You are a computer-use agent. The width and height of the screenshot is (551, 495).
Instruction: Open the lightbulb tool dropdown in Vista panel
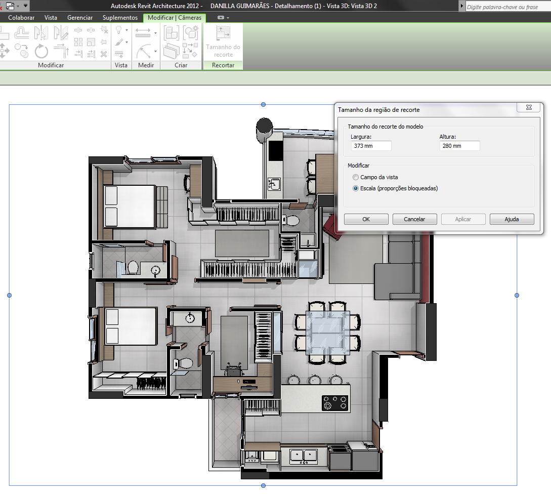coord(126,30)
